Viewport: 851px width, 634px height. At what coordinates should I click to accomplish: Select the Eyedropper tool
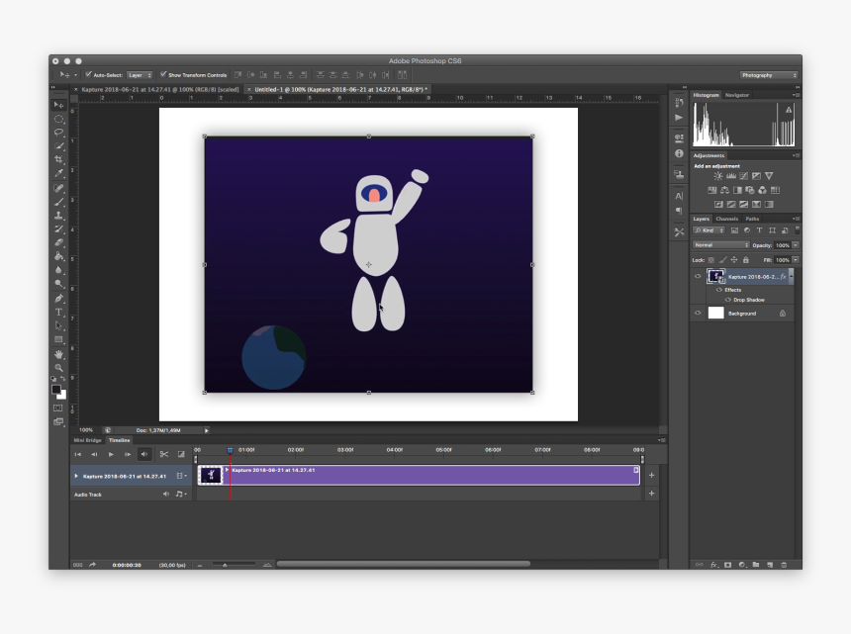click(x=58, y=173)
